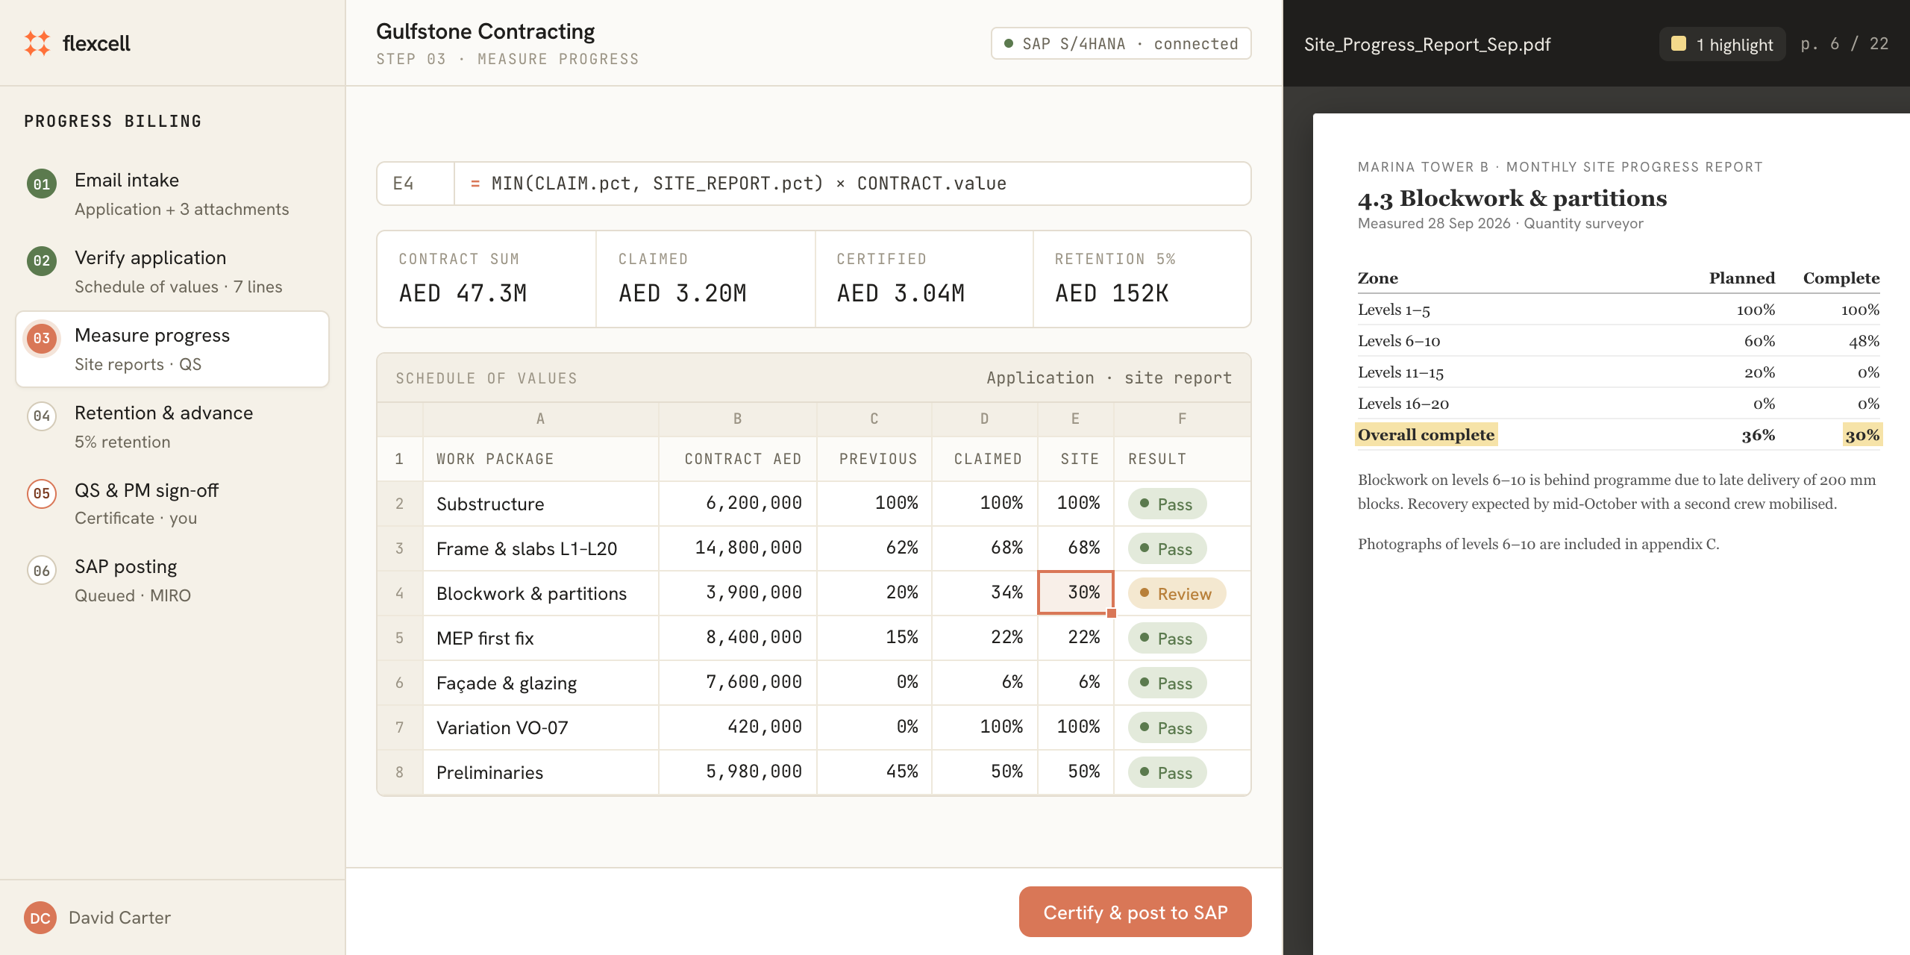This screenshot has width=1910, height=955.
Task: Select column C header
Action: (874, 419)
